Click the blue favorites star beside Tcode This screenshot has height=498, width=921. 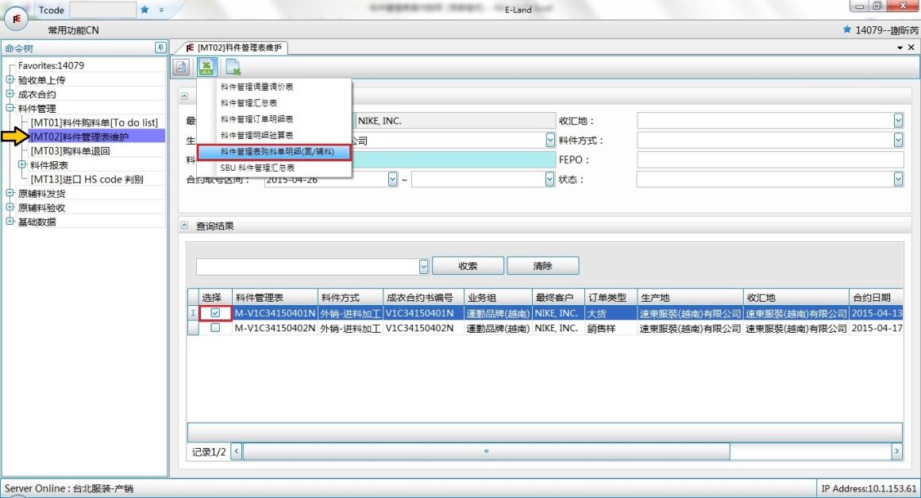pos(145,10)
